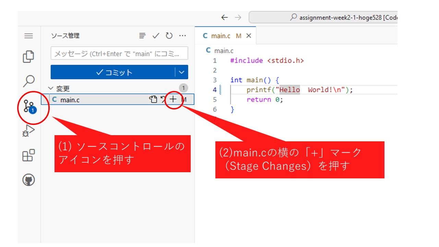The height and width of the screenshot is (247, 439).
Task: Click the back navigation arrow
Action: click(x=224, y=17)
